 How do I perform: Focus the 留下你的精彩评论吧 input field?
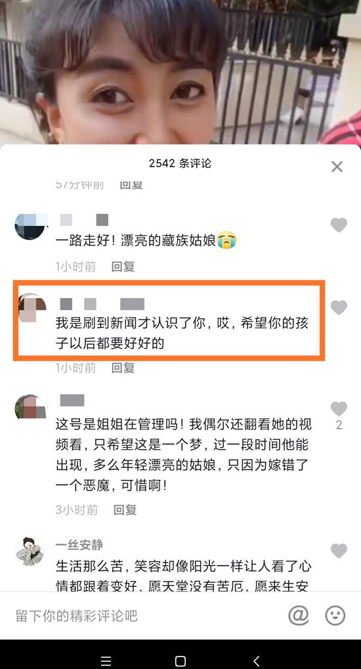pos(145,616)
